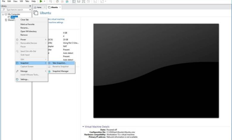Click the Take Snapshot clock toolbar icon
Screen dimensions: 232x140
coord(57,1)
